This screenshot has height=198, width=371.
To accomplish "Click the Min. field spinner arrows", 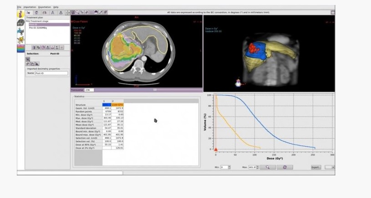I will 229,167.
